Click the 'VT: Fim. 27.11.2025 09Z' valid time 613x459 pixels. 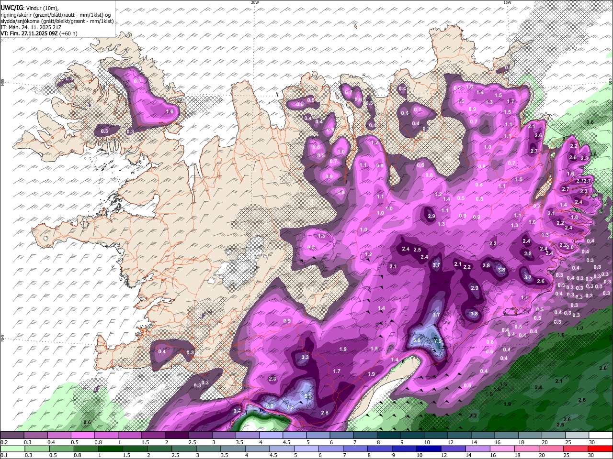(29, 33)
